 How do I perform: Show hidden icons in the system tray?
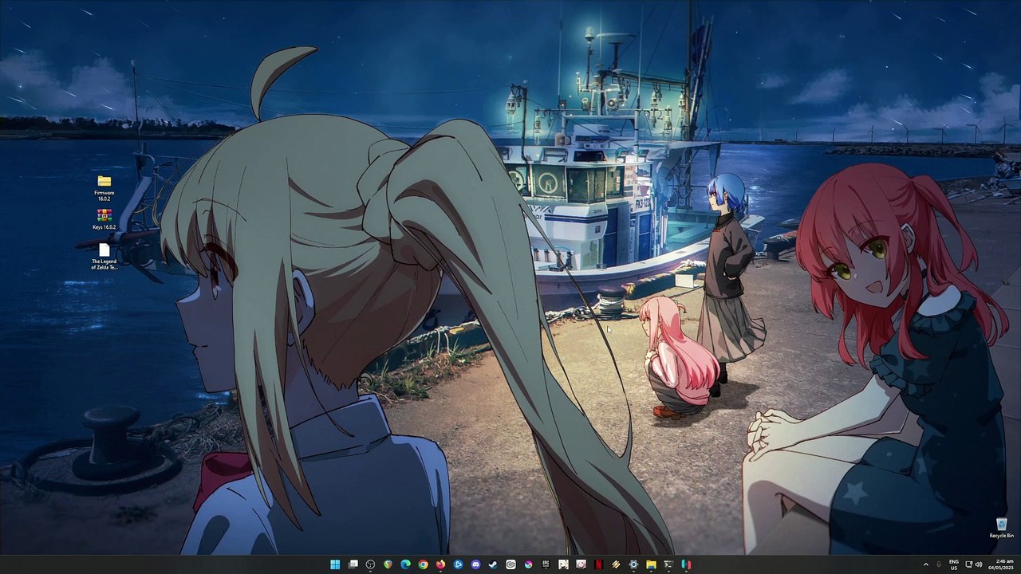[x=925, y=564]
